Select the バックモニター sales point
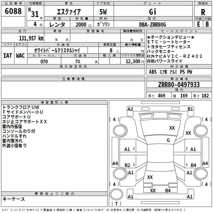The width and height of the screenshot is (213, 213). [x=161, y=51]
